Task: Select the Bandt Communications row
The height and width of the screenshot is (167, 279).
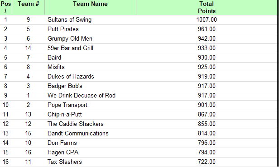Action: 139,134
